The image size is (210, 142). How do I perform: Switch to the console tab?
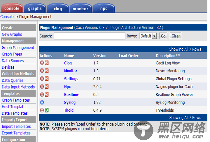[12, 8]
